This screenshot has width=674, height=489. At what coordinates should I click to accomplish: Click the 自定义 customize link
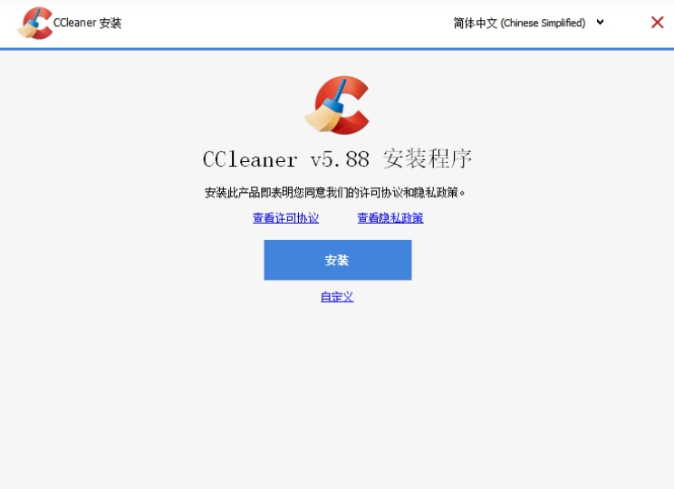pos(337,296)
